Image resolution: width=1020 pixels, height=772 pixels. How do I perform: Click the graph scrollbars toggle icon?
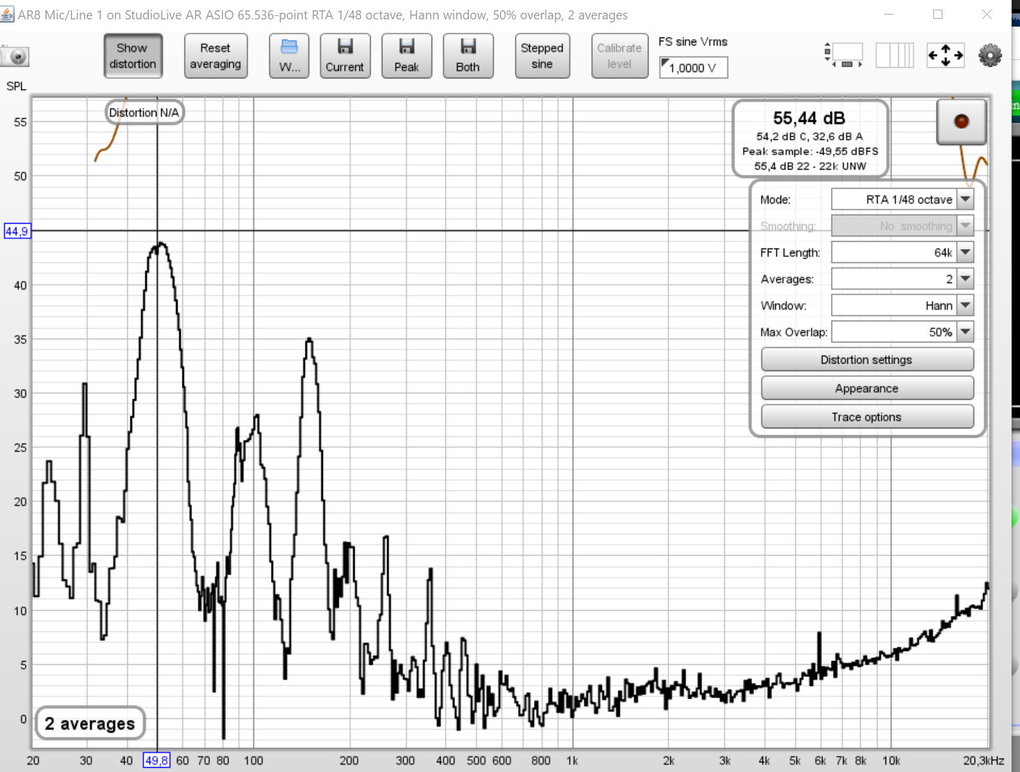click(x=844, y=55)
